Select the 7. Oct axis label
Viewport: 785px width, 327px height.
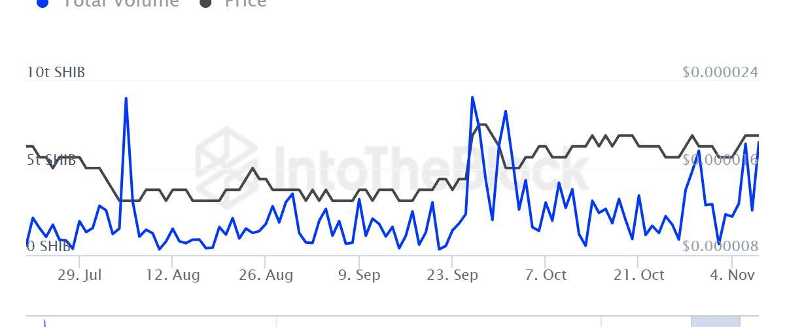click(x=546, y=275)
